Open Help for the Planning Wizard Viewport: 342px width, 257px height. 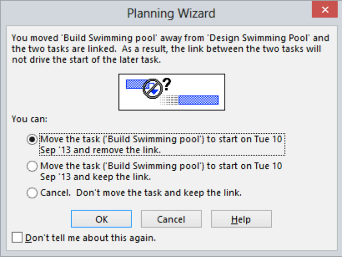[x=241, y=219]
